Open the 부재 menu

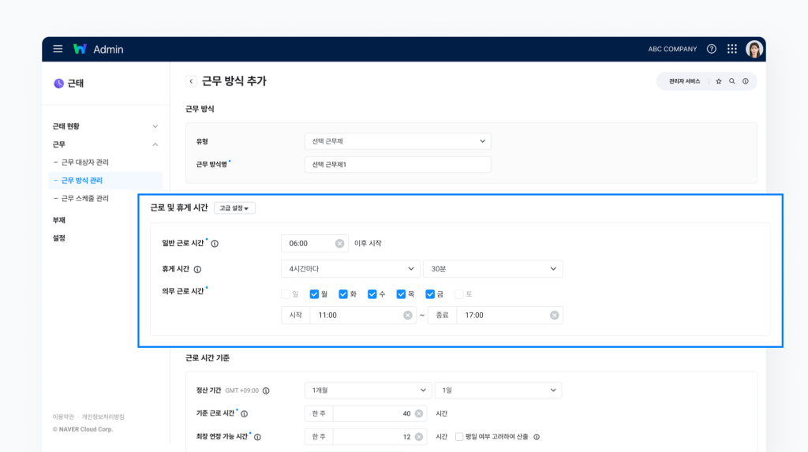[x=58, y=220]
